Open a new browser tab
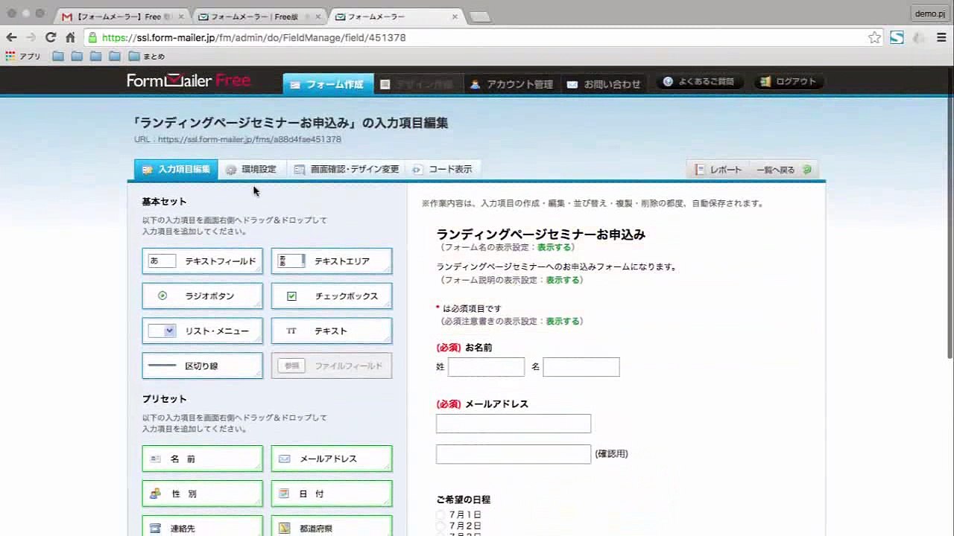954x536 pixels. [x=480, y=16]
